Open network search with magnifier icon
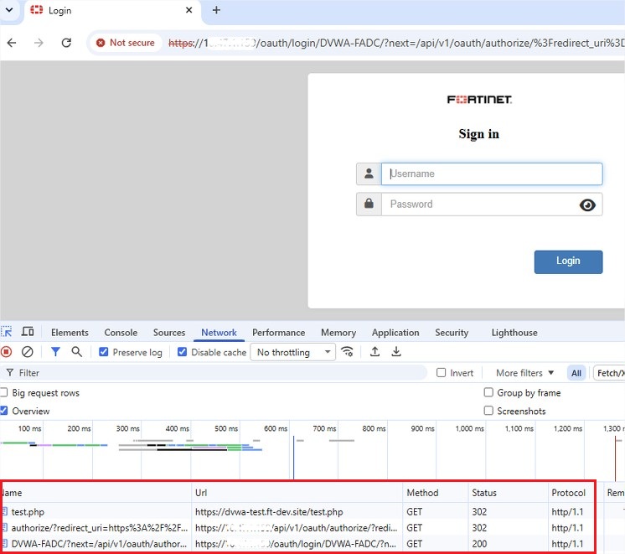625x554 pixels. coord(76,352)
